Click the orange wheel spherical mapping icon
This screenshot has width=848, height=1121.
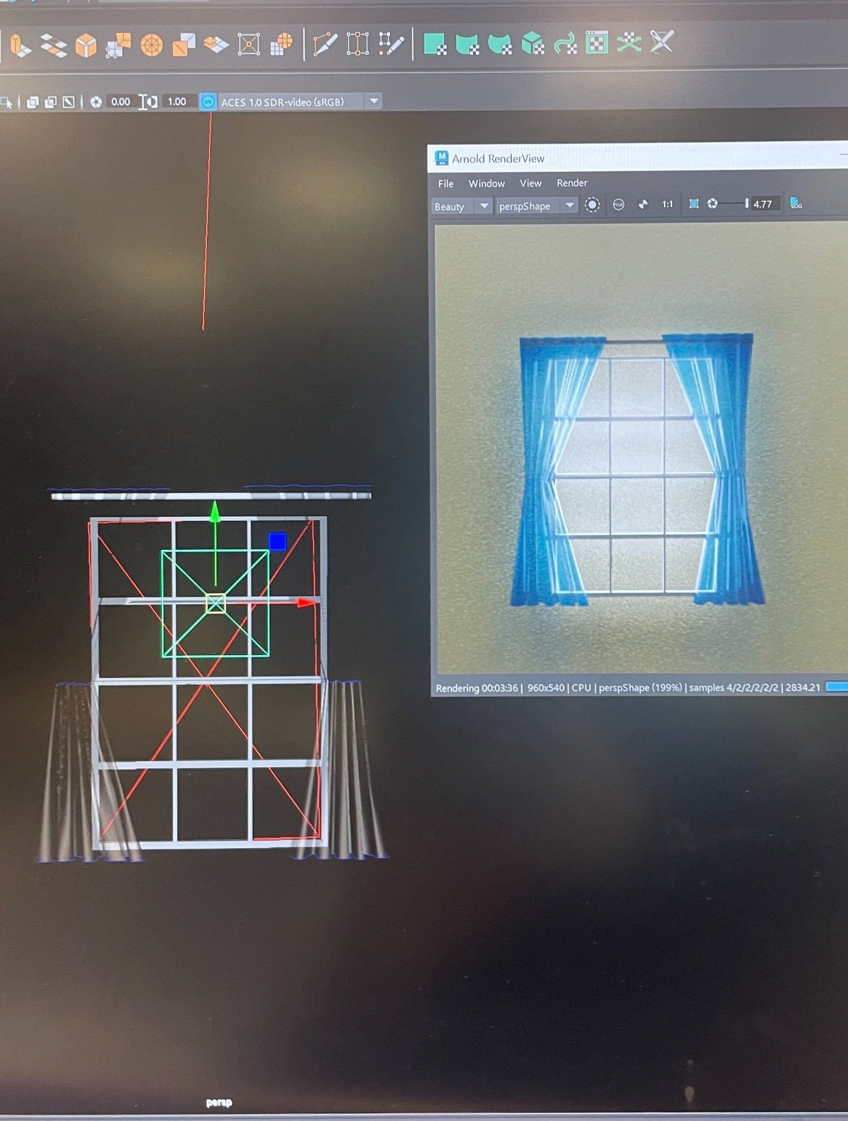click(x=152, y=46)
